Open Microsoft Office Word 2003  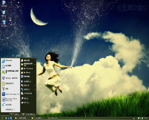tap(11, 100)
